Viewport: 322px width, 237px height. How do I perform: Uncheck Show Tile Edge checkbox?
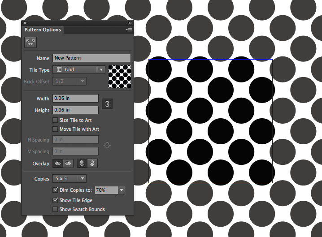55,200
